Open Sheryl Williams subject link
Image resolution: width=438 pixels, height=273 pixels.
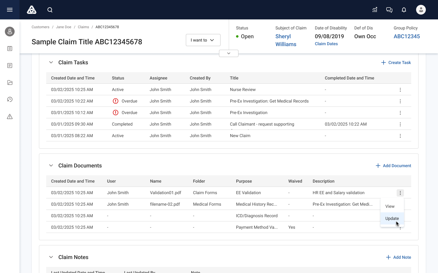pyautogui.click(x=286, y=40)
